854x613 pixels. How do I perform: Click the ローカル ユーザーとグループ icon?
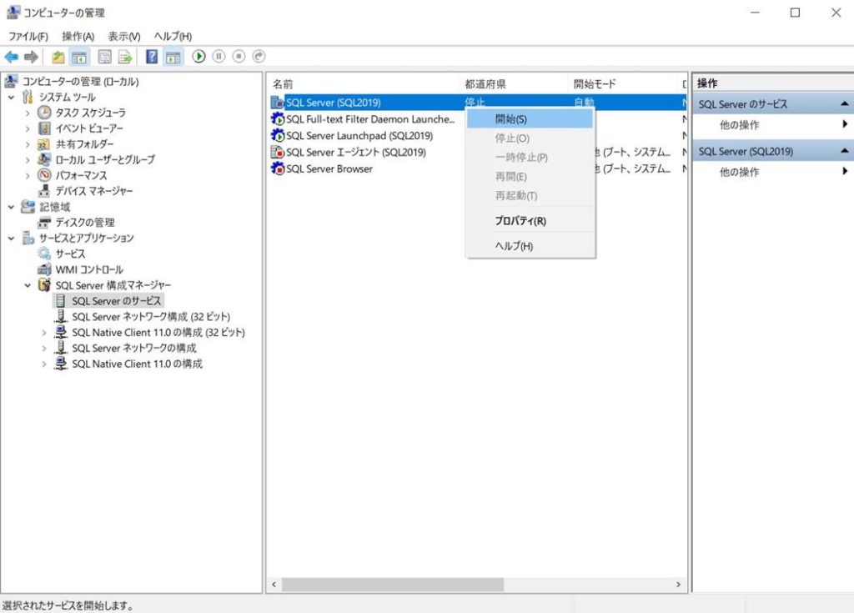click(44, 159)
